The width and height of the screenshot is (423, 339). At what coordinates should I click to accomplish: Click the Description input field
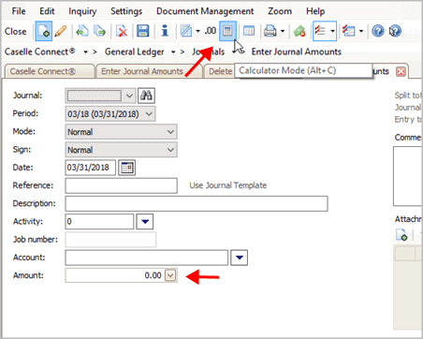(197, 204)
